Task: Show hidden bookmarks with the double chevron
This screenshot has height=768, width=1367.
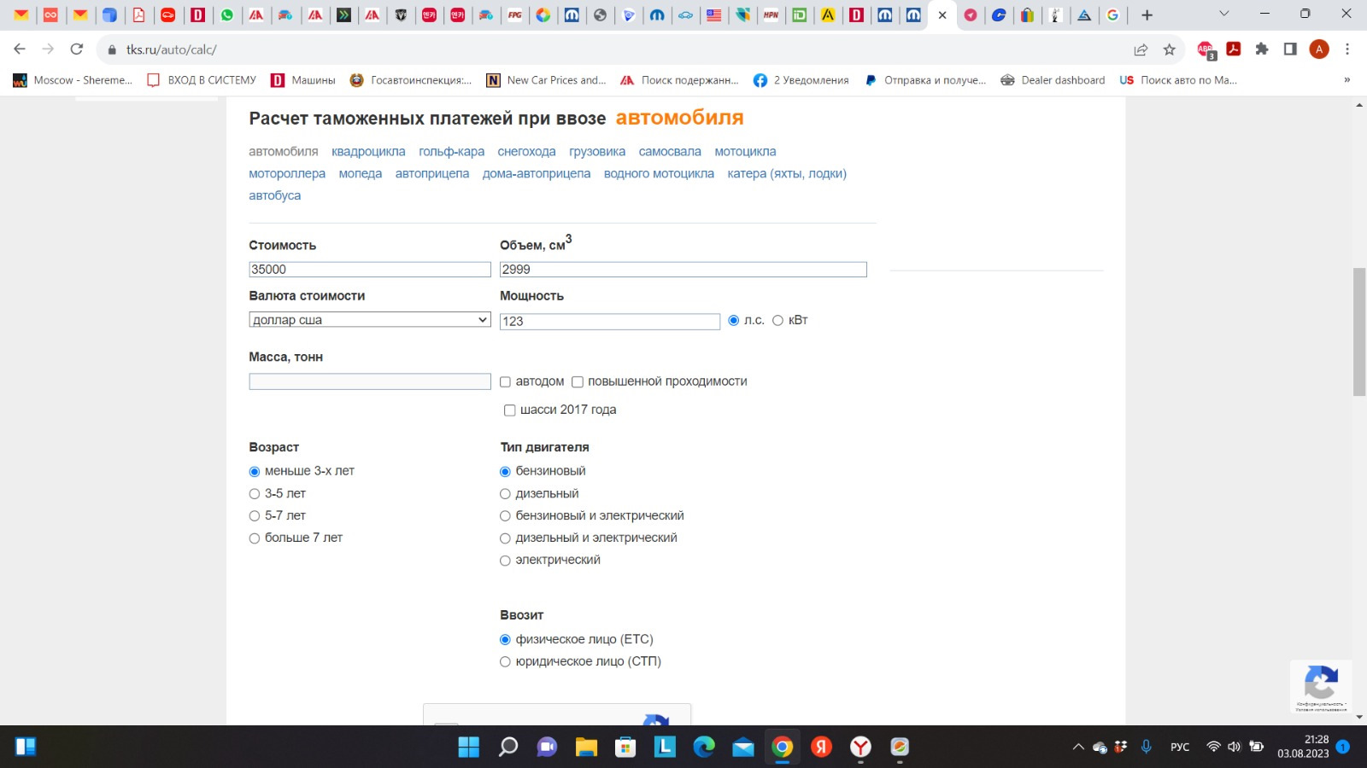Action: [1346, 79]
